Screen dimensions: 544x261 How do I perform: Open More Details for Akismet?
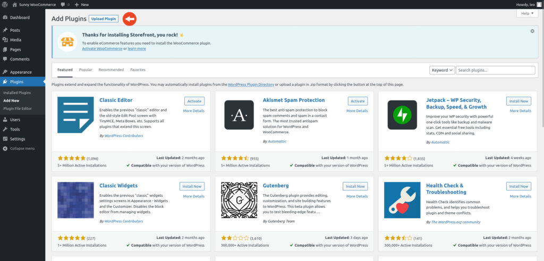coord(357,111)
